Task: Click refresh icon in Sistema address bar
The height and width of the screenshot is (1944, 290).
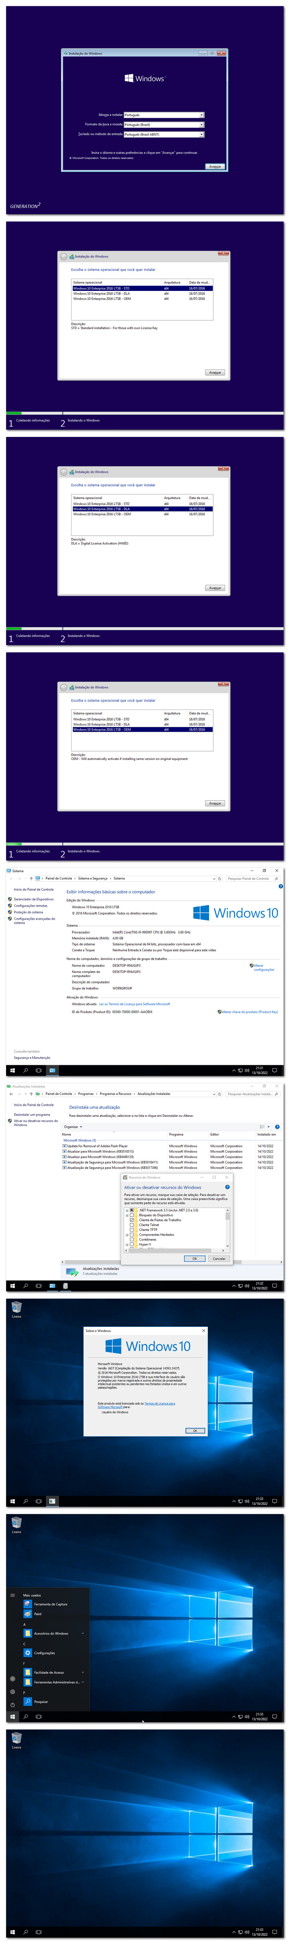Action: click(220, 878)
